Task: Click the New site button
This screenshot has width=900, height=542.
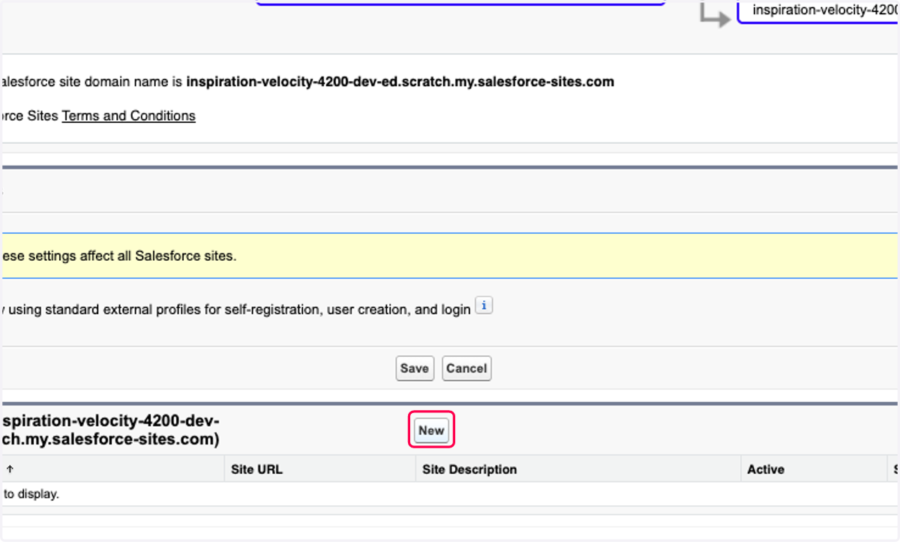Action: (x=431, y=430)
